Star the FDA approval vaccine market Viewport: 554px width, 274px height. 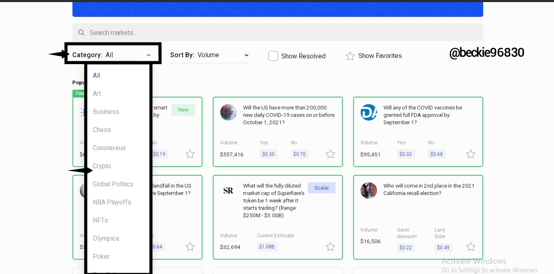point(470,154)
